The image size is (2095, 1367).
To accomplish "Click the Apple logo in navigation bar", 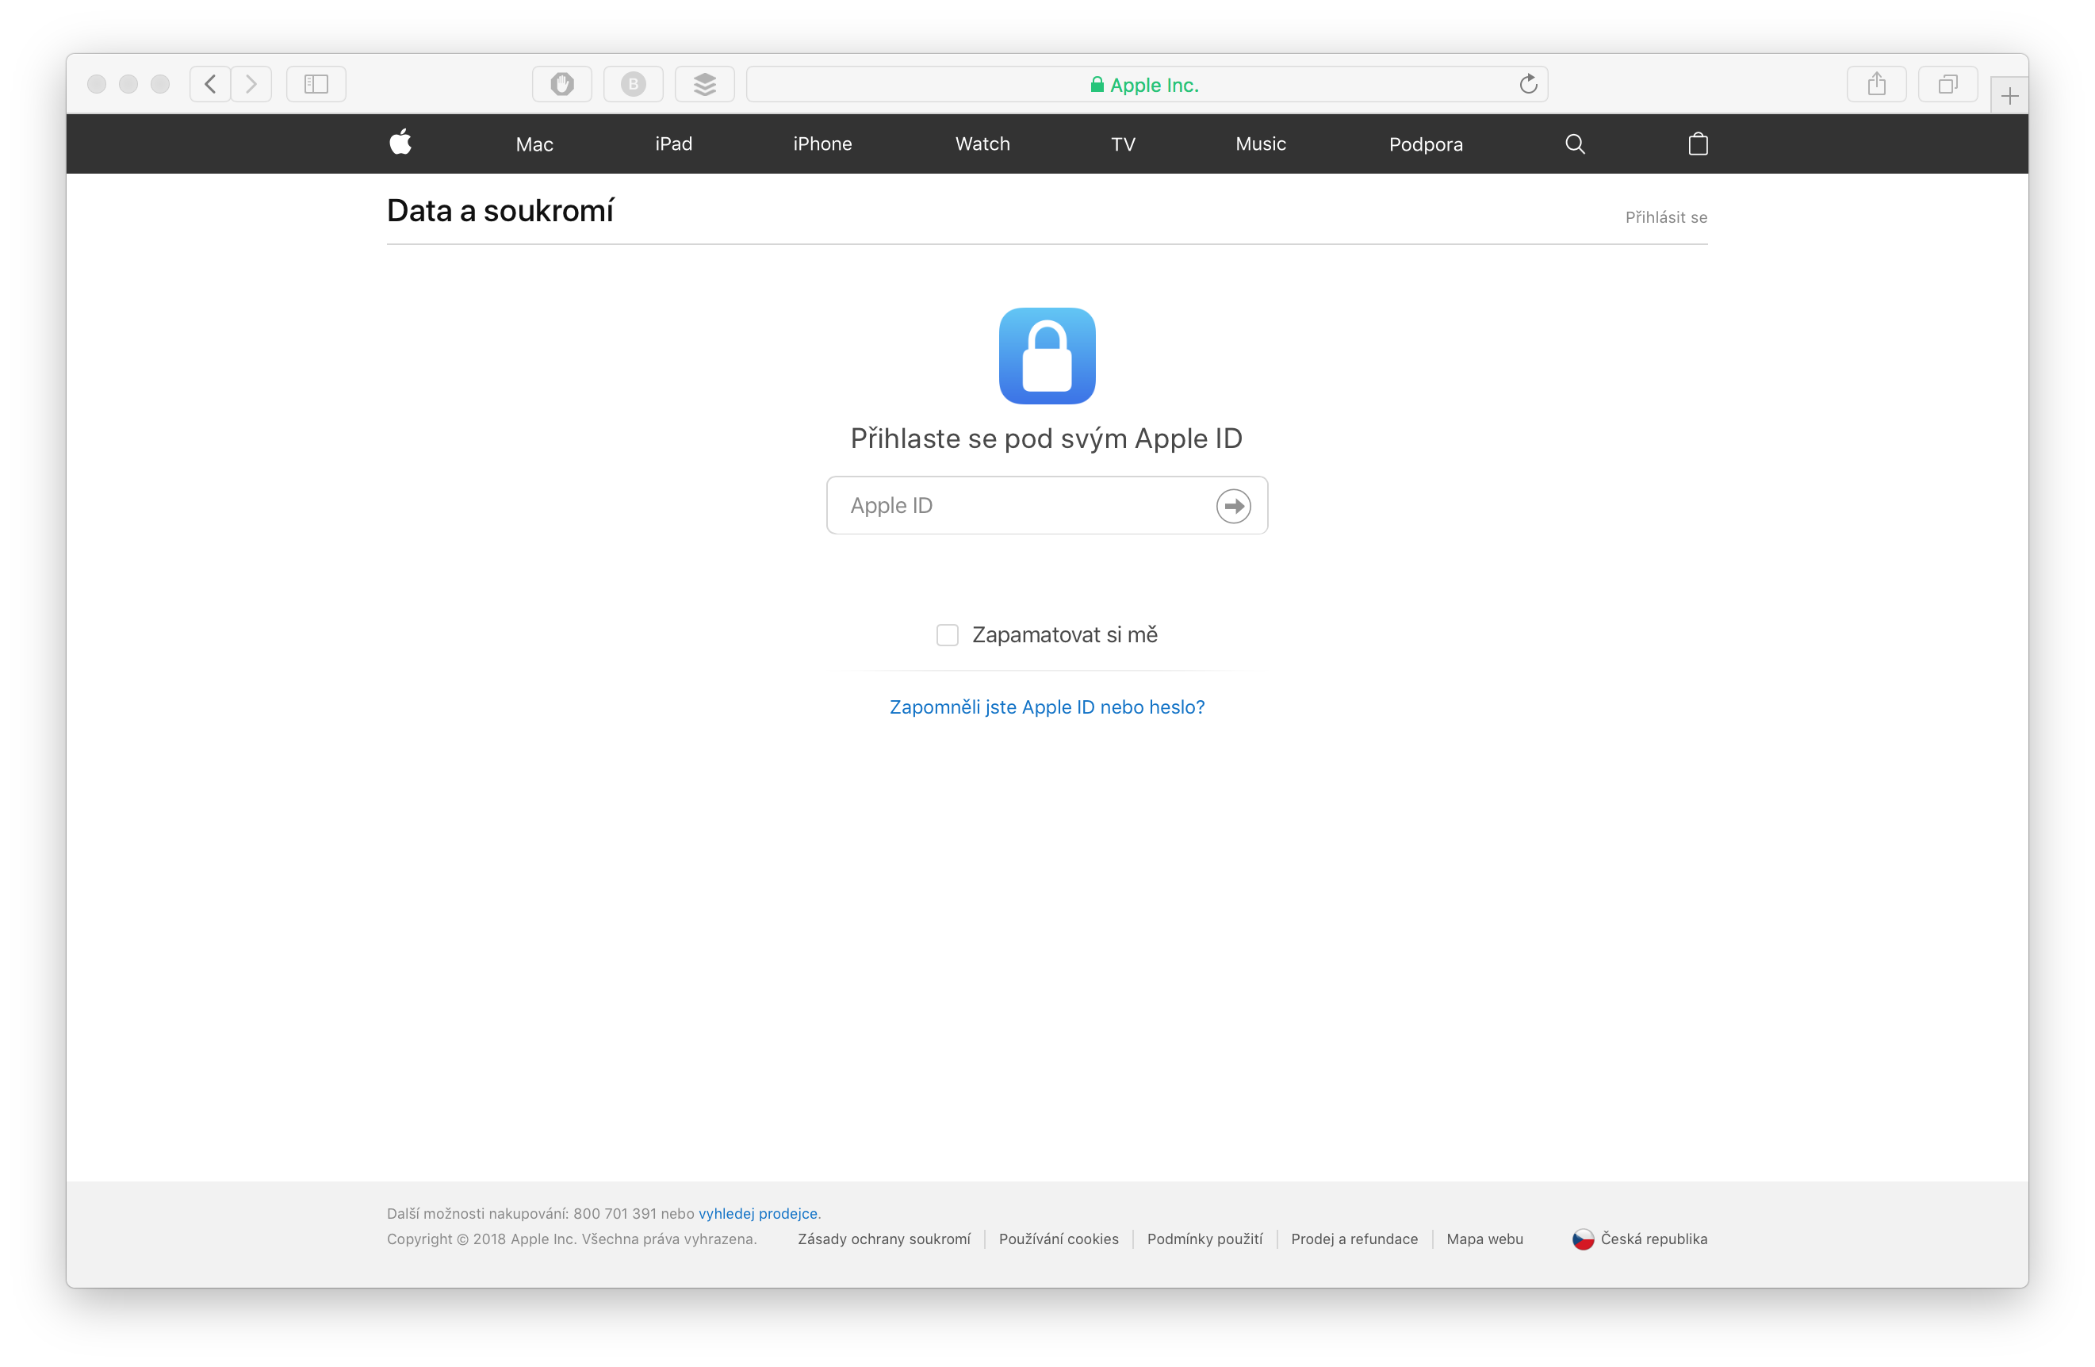I will pos(400,143).
